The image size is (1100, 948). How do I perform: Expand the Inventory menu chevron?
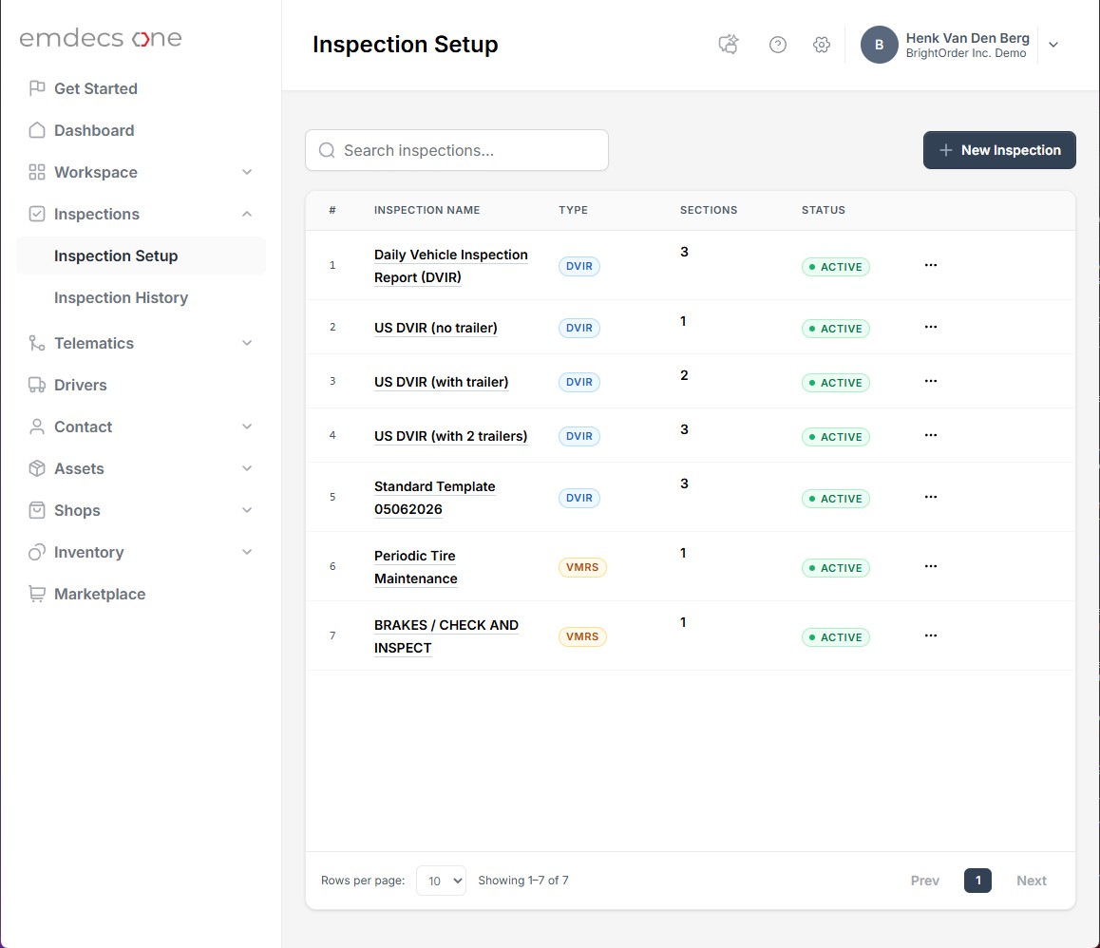(x=247, y=552)
